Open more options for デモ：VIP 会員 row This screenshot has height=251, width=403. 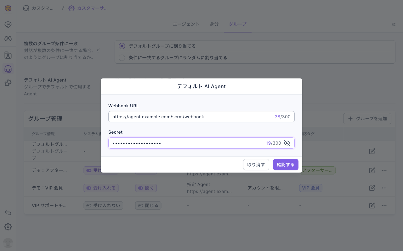pyautogui.click(x=384, y=188)
